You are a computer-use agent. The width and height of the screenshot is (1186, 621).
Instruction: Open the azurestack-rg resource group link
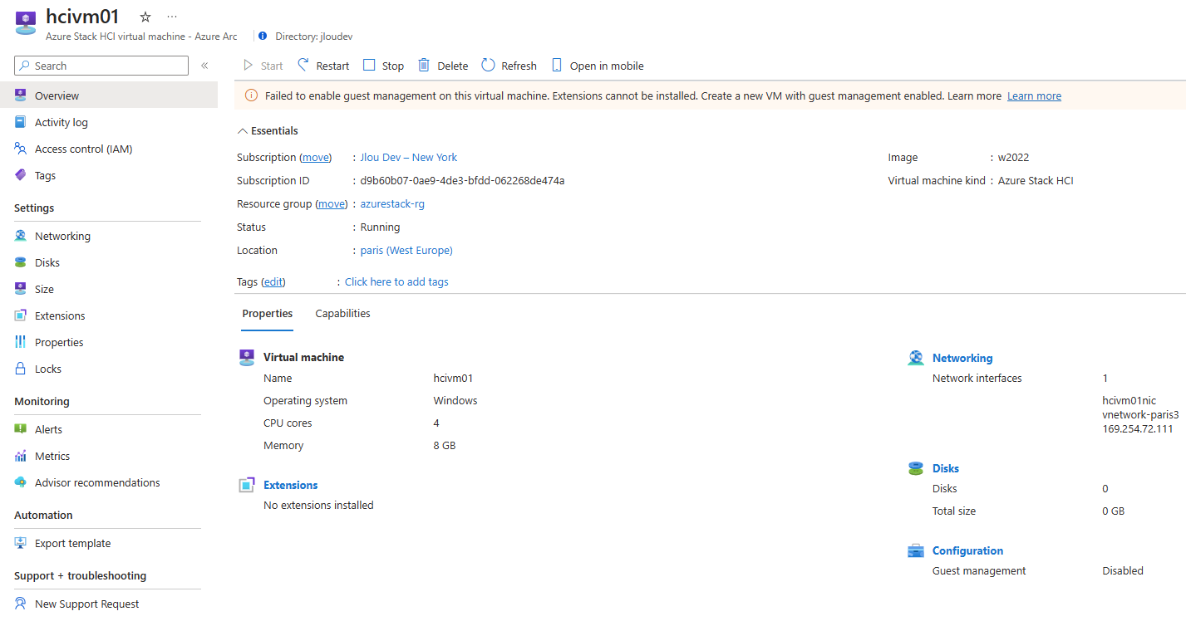click(x=392, y=204)
